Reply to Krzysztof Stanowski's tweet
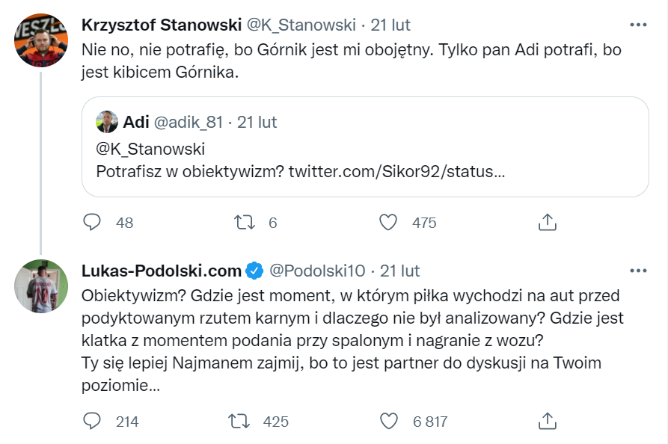 pos(92,222)
